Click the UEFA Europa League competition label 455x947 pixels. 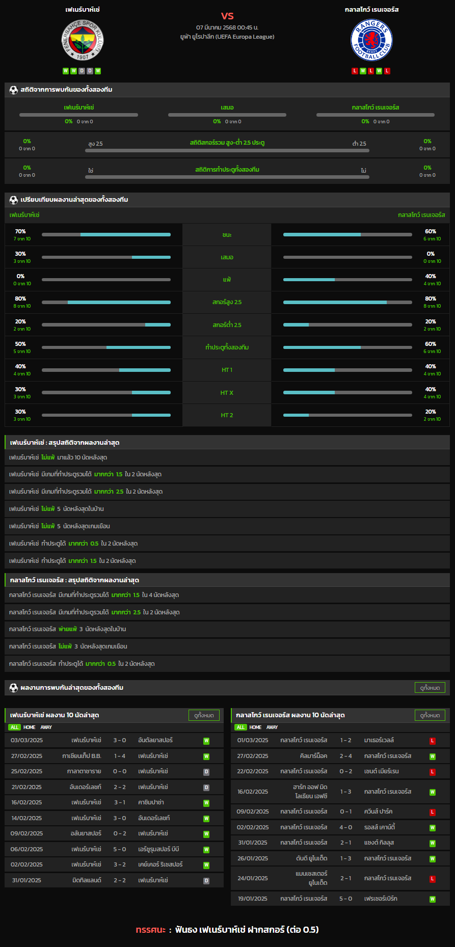[x=227, y=37]
